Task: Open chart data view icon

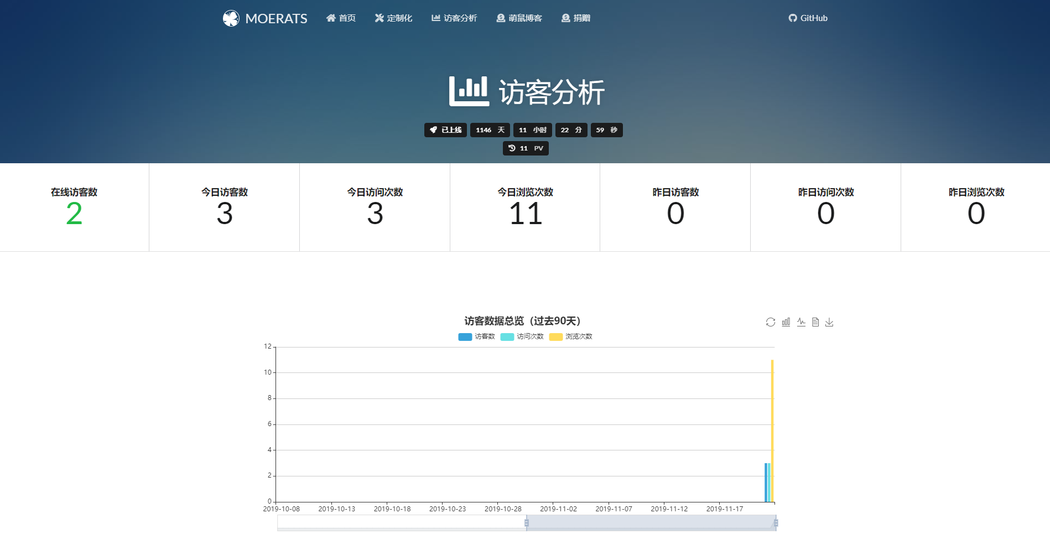Action: click(815, 322)
